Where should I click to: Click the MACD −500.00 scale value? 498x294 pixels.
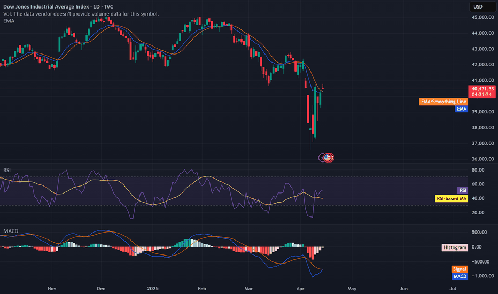point(479,262)
